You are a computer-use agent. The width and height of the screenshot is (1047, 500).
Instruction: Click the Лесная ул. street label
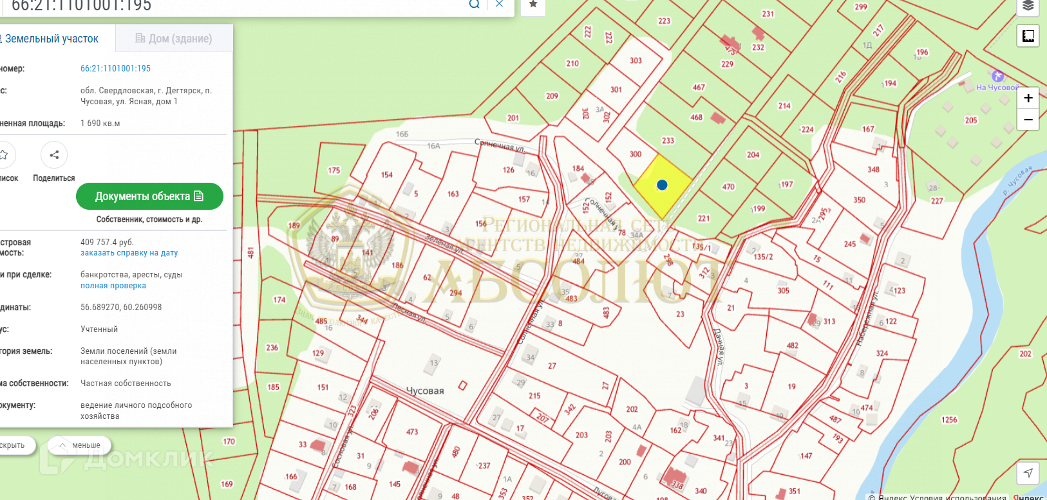(410, 312)
